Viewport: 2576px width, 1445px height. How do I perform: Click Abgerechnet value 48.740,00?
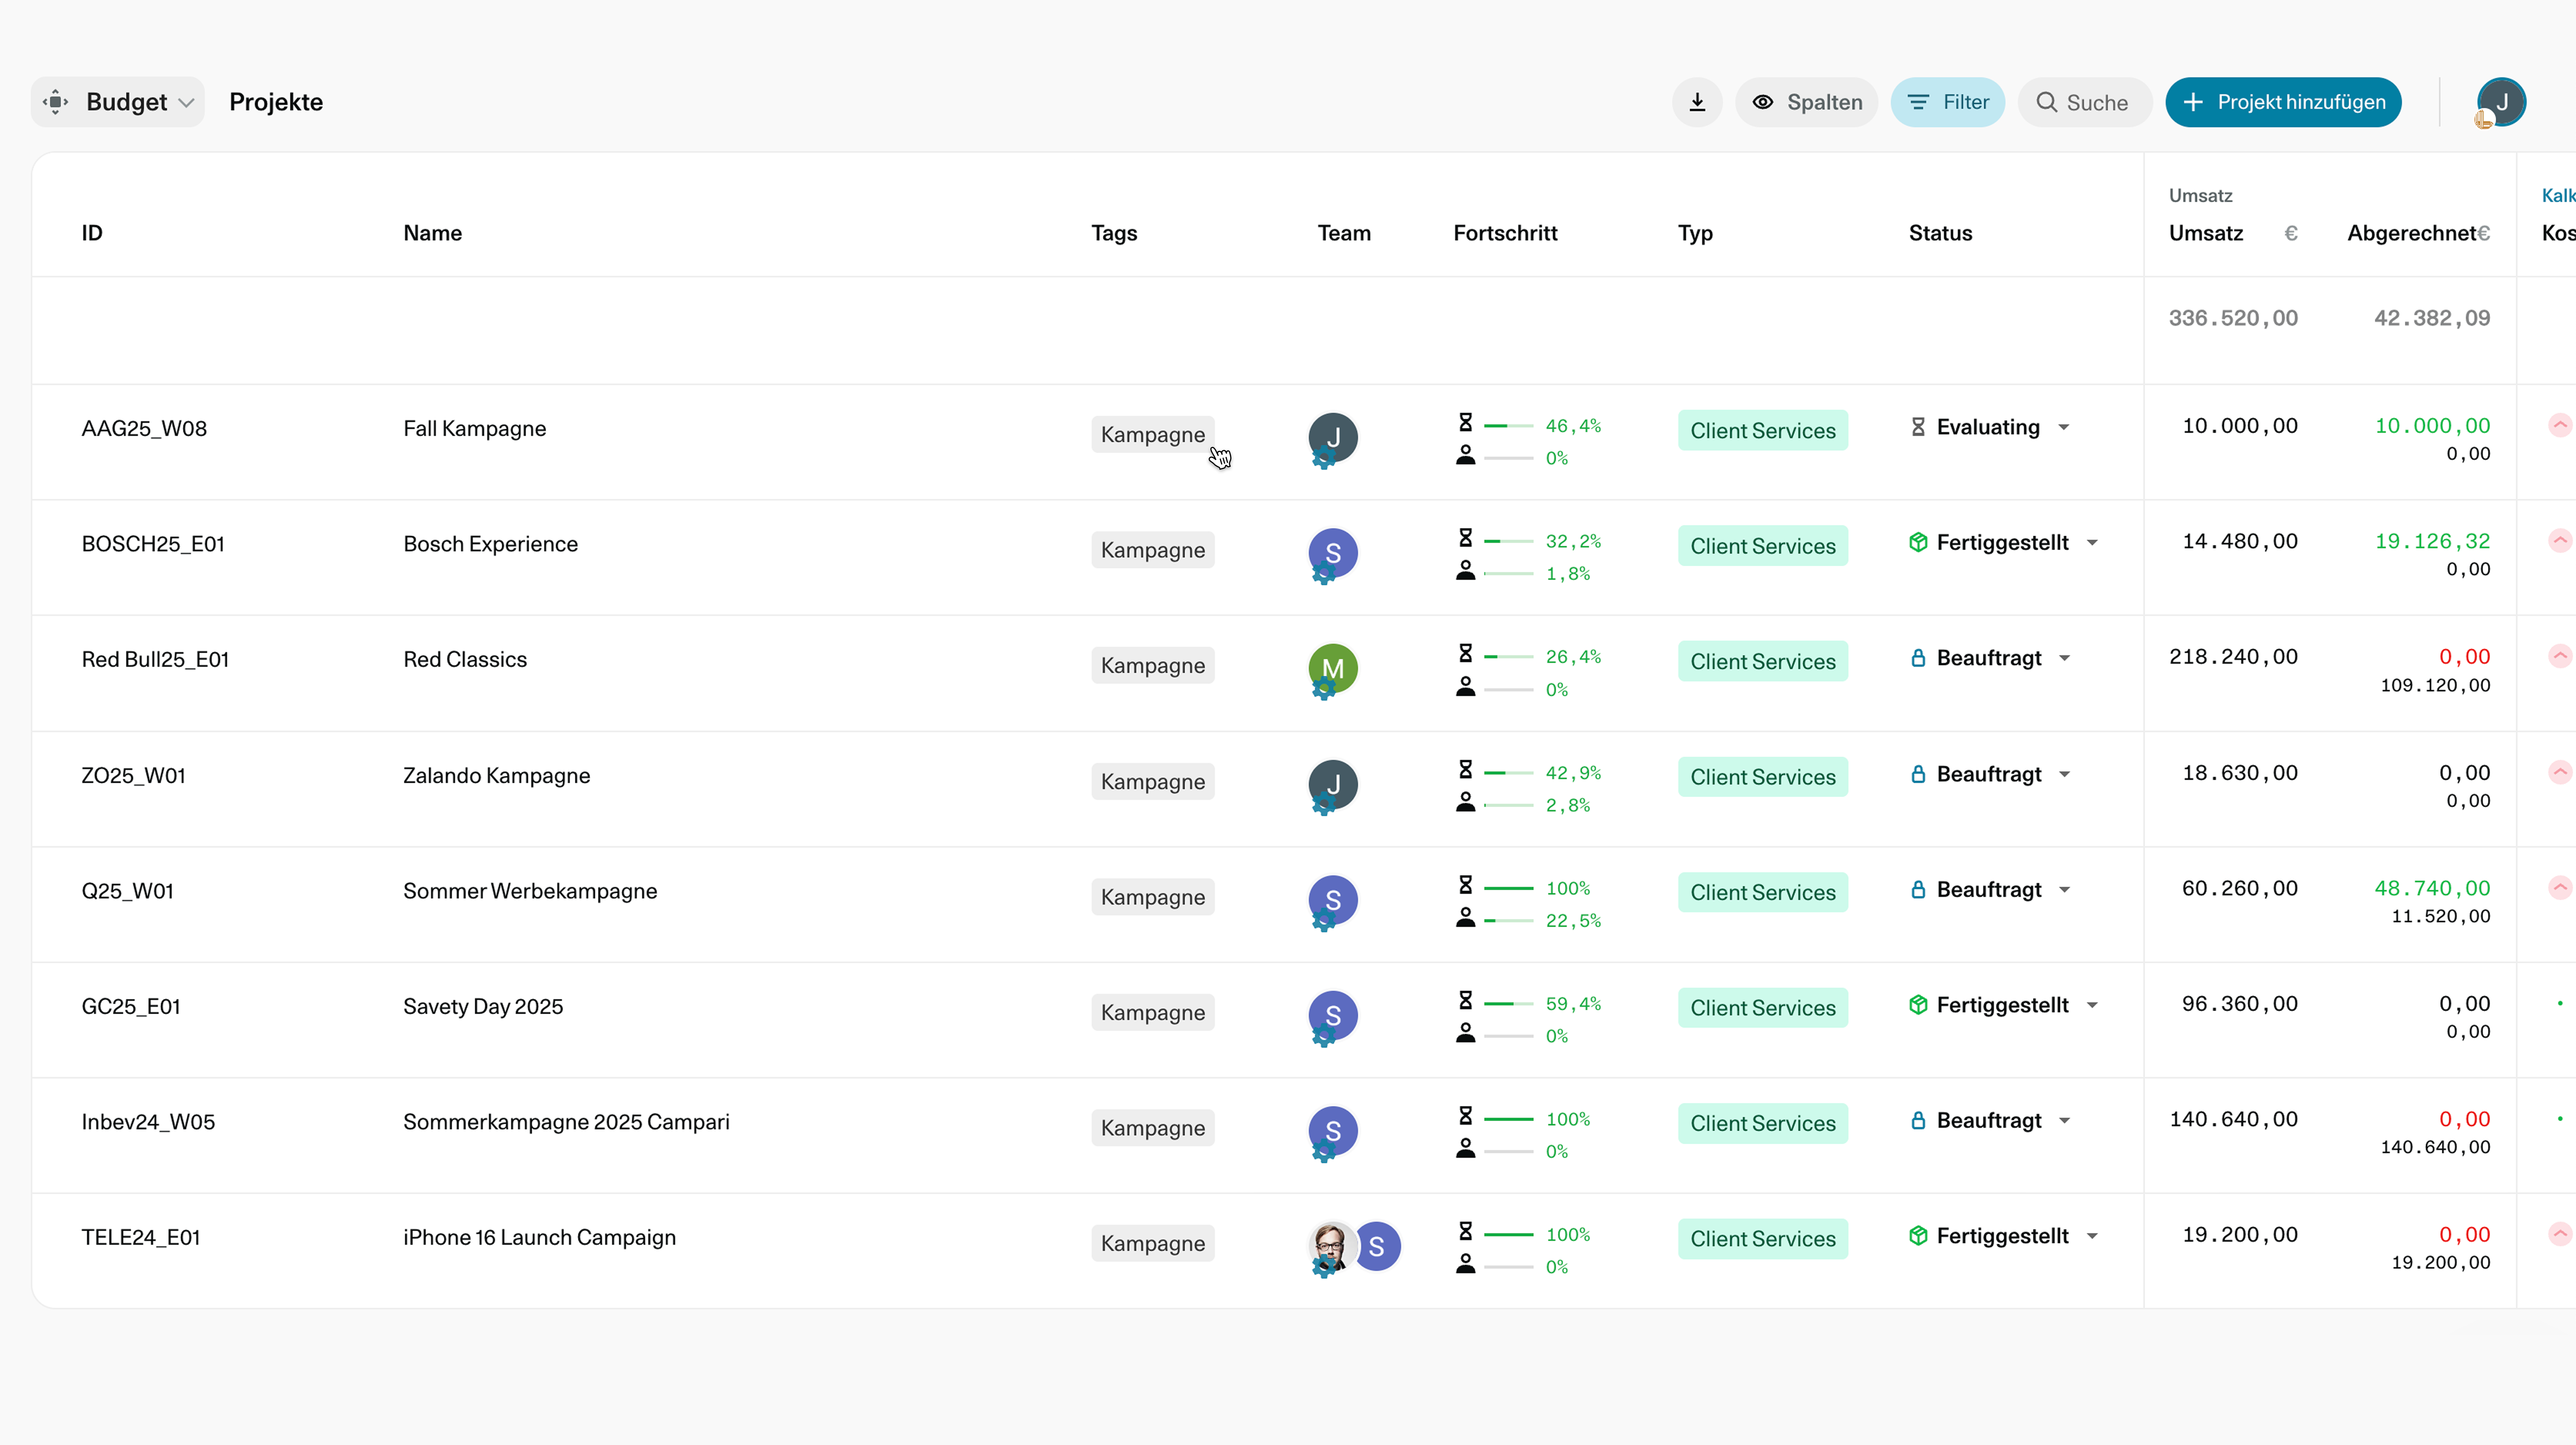(x=2432, y=887)
